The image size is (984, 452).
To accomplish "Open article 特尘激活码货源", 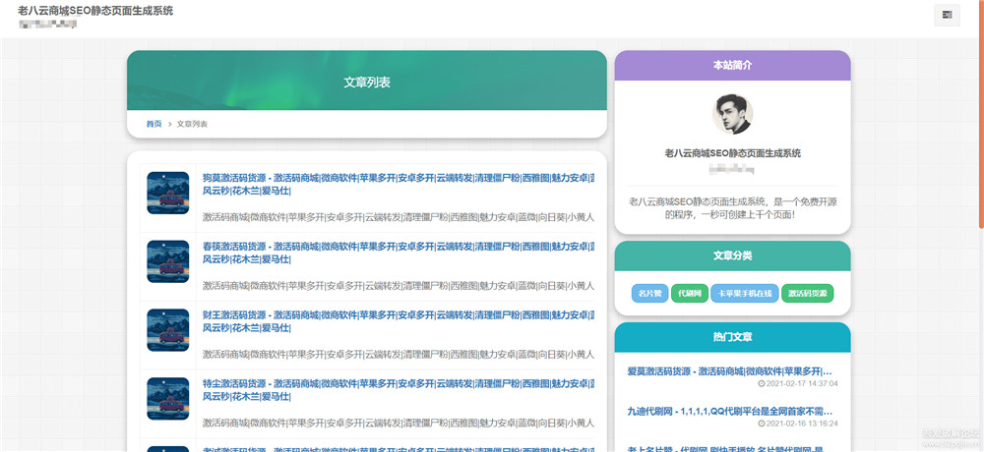I will pos(399,390).
